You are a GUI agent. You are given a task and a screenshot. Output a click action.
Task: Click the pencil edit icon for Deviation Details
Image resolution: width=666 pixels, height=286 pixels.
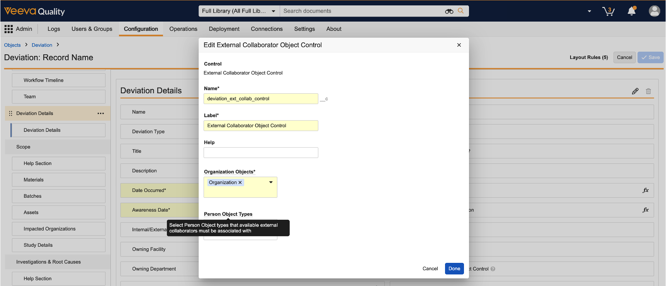(635, 91)
